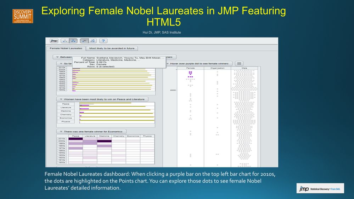Click the Physics column header in the heatmap
The width and height of the screenshot is (354, 199).
pos(147,136)
